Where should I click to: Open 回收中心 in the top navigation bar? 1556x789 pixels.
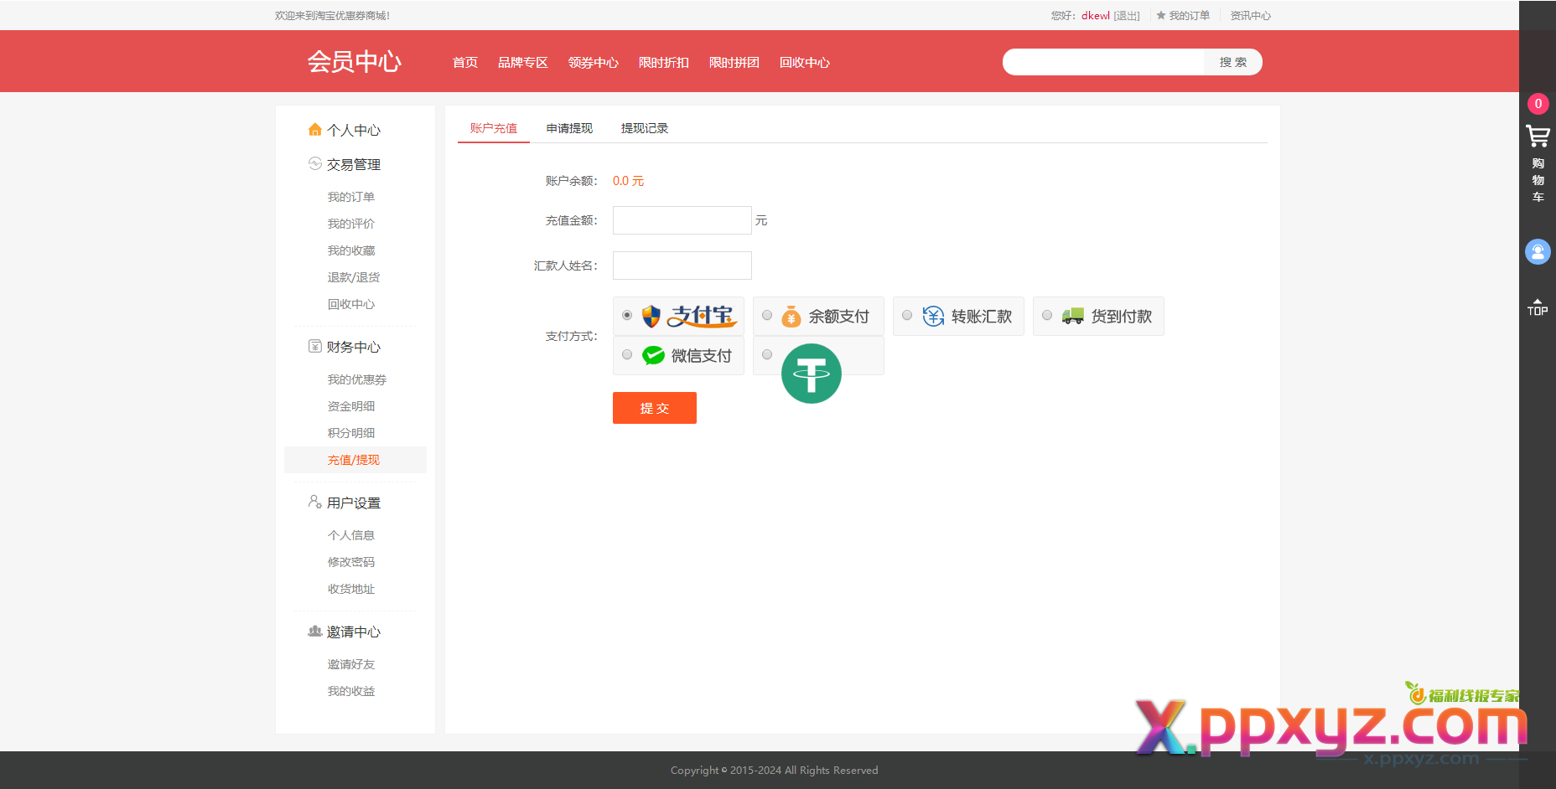[x=805, y=62]
